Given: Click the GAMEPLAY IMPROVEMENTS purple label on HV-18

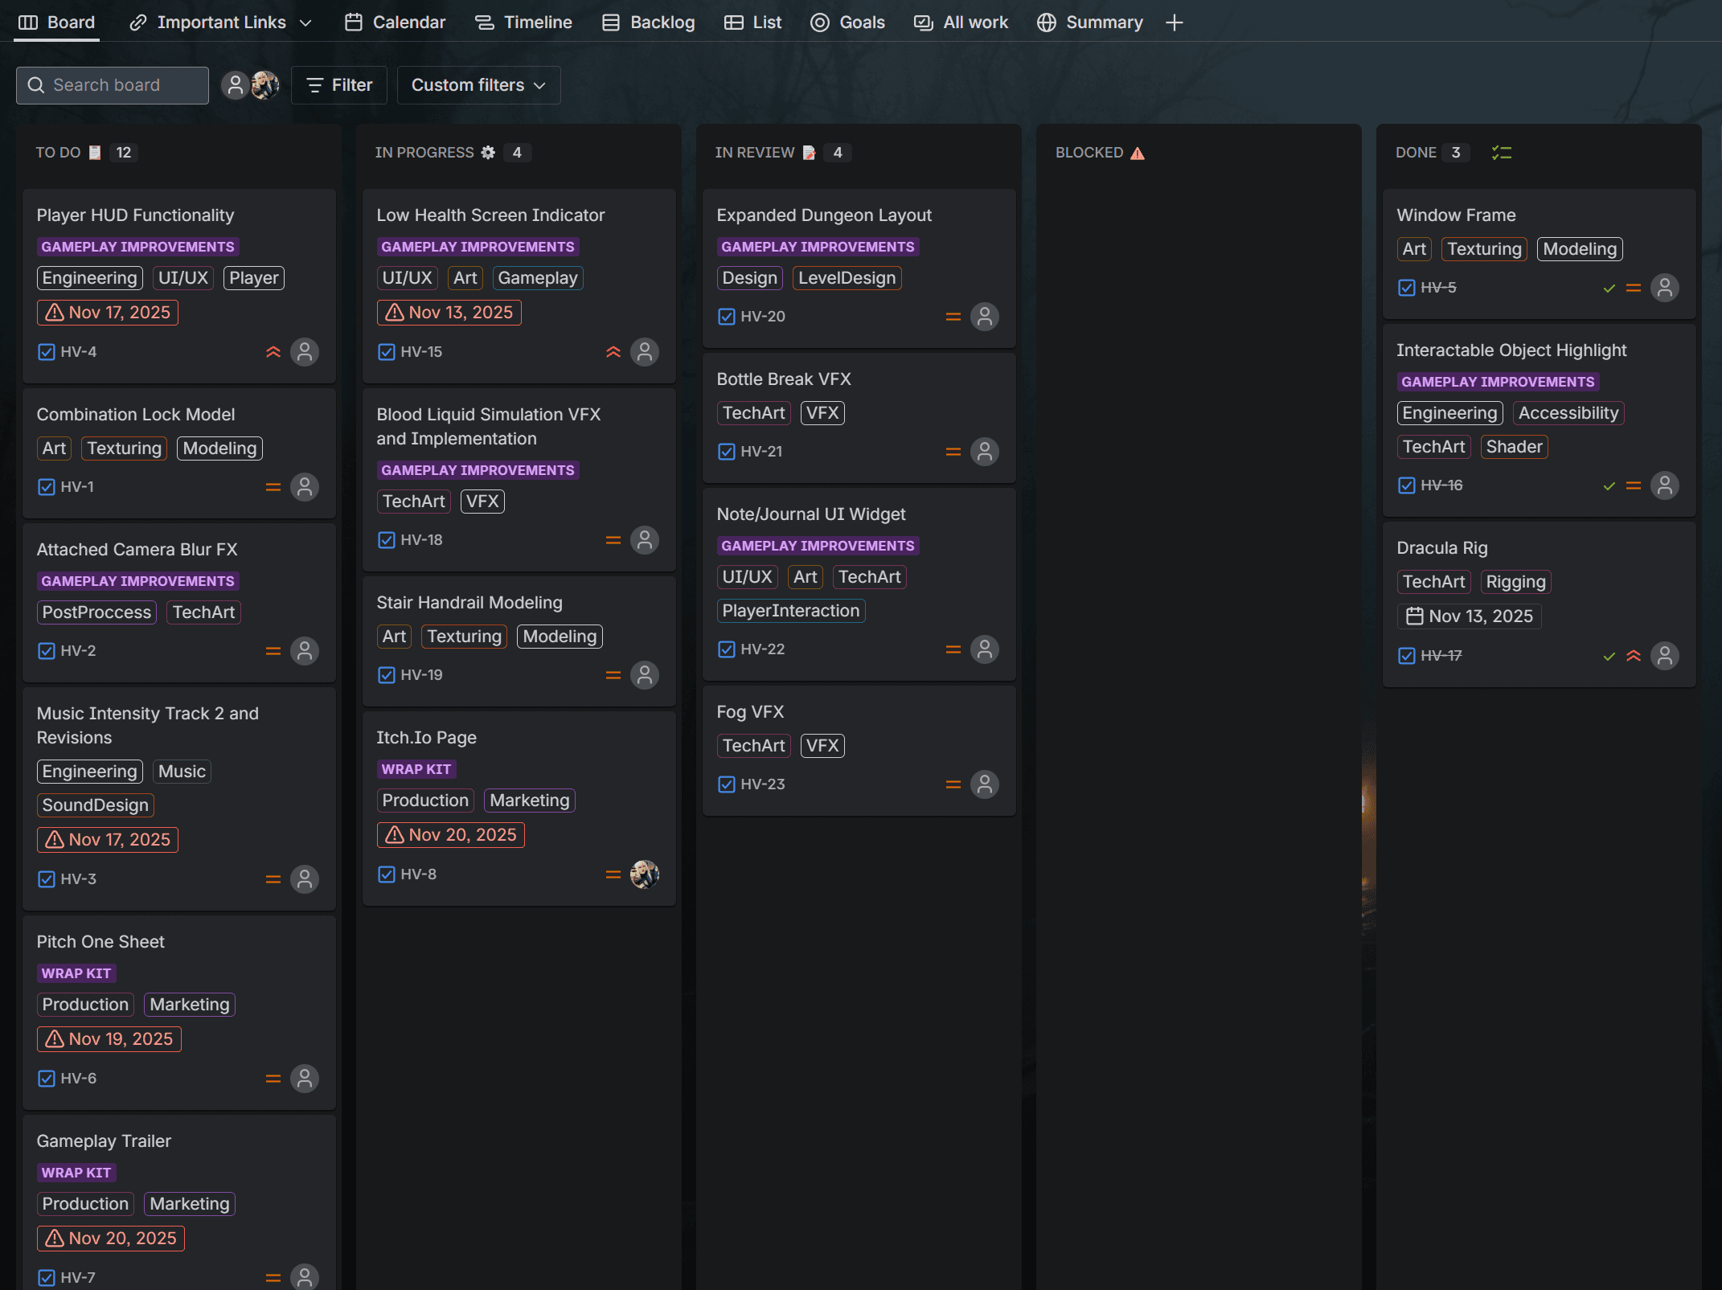Looking at the screenshot, I should click(x=478, y=470).
